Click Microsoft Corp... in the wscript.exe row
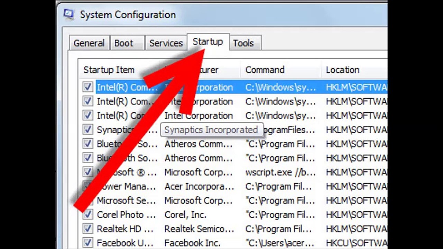The height and width of the screenshot is (249, 443). pos(199,172)
